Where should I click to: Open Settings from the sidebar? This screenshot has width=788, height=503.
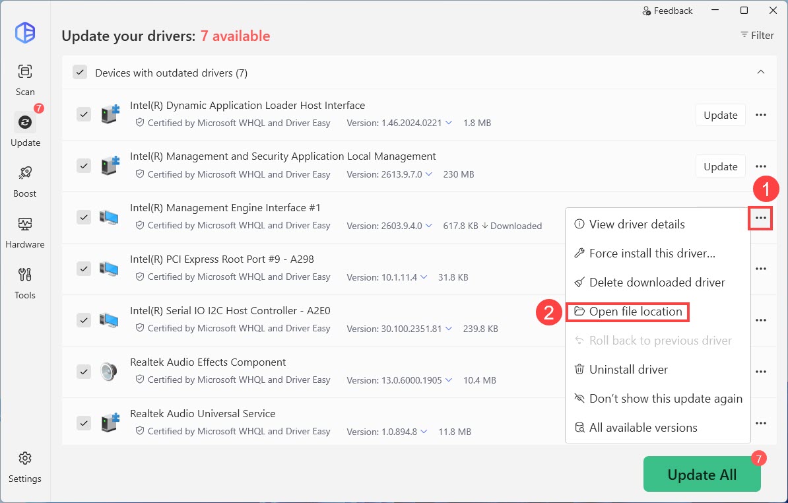(x=24, y=467)
